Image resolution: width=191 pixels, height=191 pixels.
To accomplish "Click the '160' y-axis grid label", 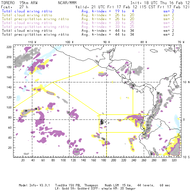I will pos(9,77).
